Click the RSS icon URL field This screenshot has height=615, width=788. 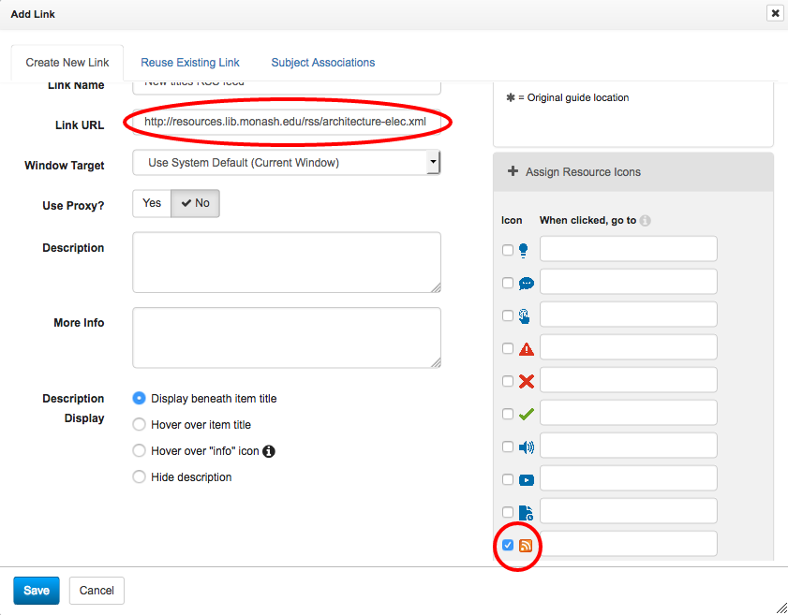click(628, 543)
